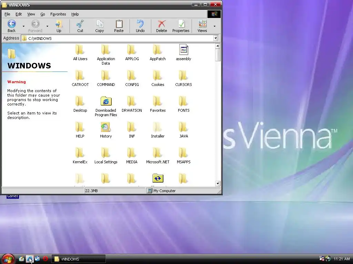Open the Views dropdown arrow
The height and width of the screenshot is (264, 353).
(214, 26)
